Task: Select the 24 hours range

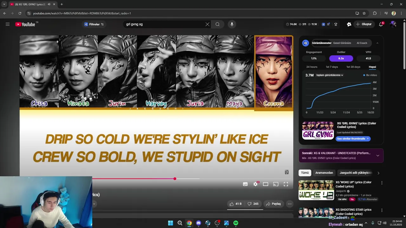Action: point(312,67)
